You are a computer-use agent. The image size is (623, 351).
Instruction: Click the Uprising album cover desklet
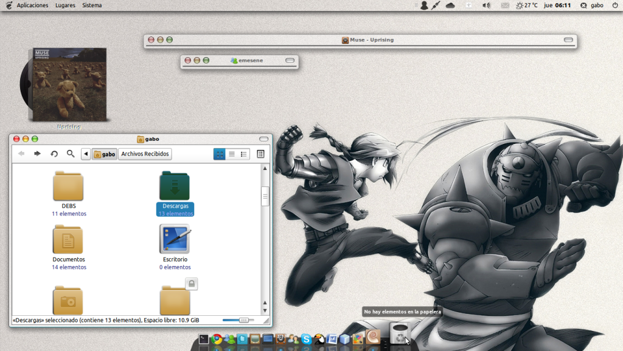click(x=69, y=84)
